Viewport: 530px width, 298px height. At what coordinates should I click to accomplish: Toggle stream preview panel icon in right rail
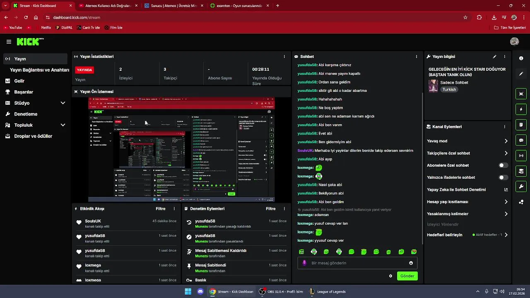tap(521, 94)
